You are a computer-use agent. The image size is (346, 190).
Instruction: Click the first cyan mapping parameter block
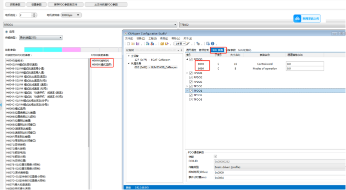point(34,50)
